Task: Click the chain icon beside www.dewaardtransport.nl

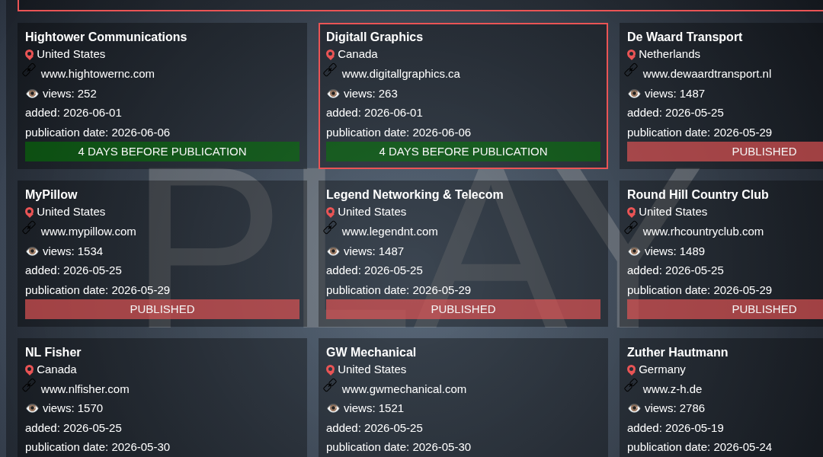Action: (x=631, y=70)
